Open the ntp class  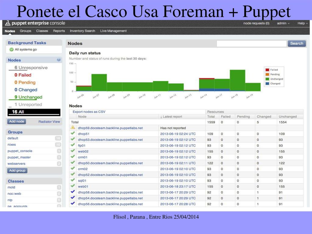point(10,200)
